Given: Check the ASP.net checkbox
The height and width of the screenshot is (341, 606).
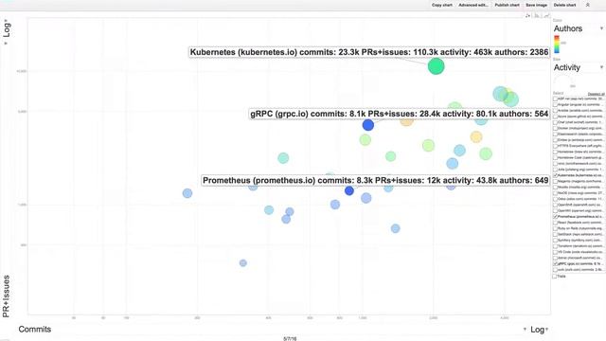Looking at the screenshot, I should pos(556,99).
